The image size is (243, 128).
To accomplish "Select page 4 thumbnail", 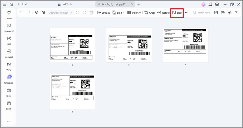I will coord(72,91).
